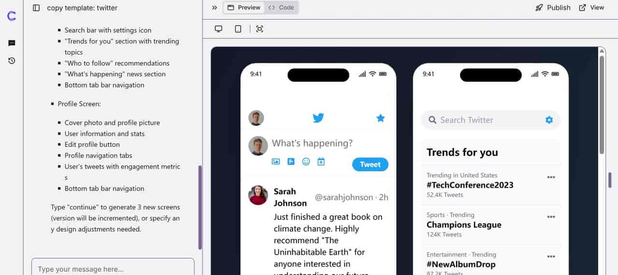Click the magnifier icon in search bar
The image size is (618, 275).
pyautogui.click(x=432, y=120)
